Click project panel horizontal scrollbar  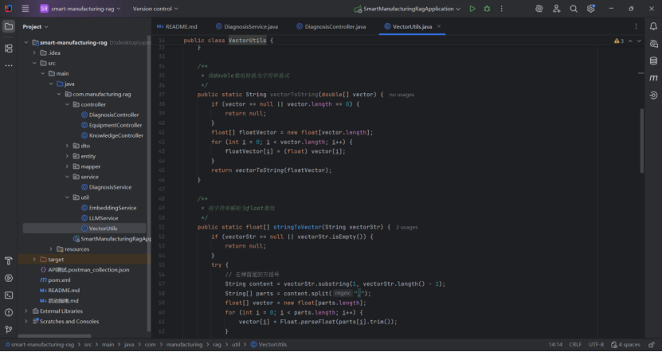[54, 336]
